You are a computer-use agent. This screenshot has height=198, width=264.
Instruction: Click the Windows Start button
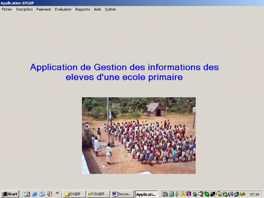click(10, 194)
